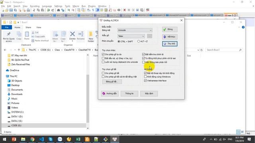The width and height of the screenshot is (255, 143).
Task: Click 'Thu nhỏ' button in UniKey
Action: [170, 44]
